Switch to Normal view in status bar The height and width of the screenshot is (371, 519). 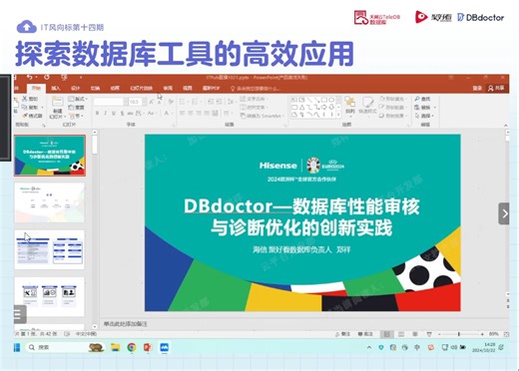point(387,334)
